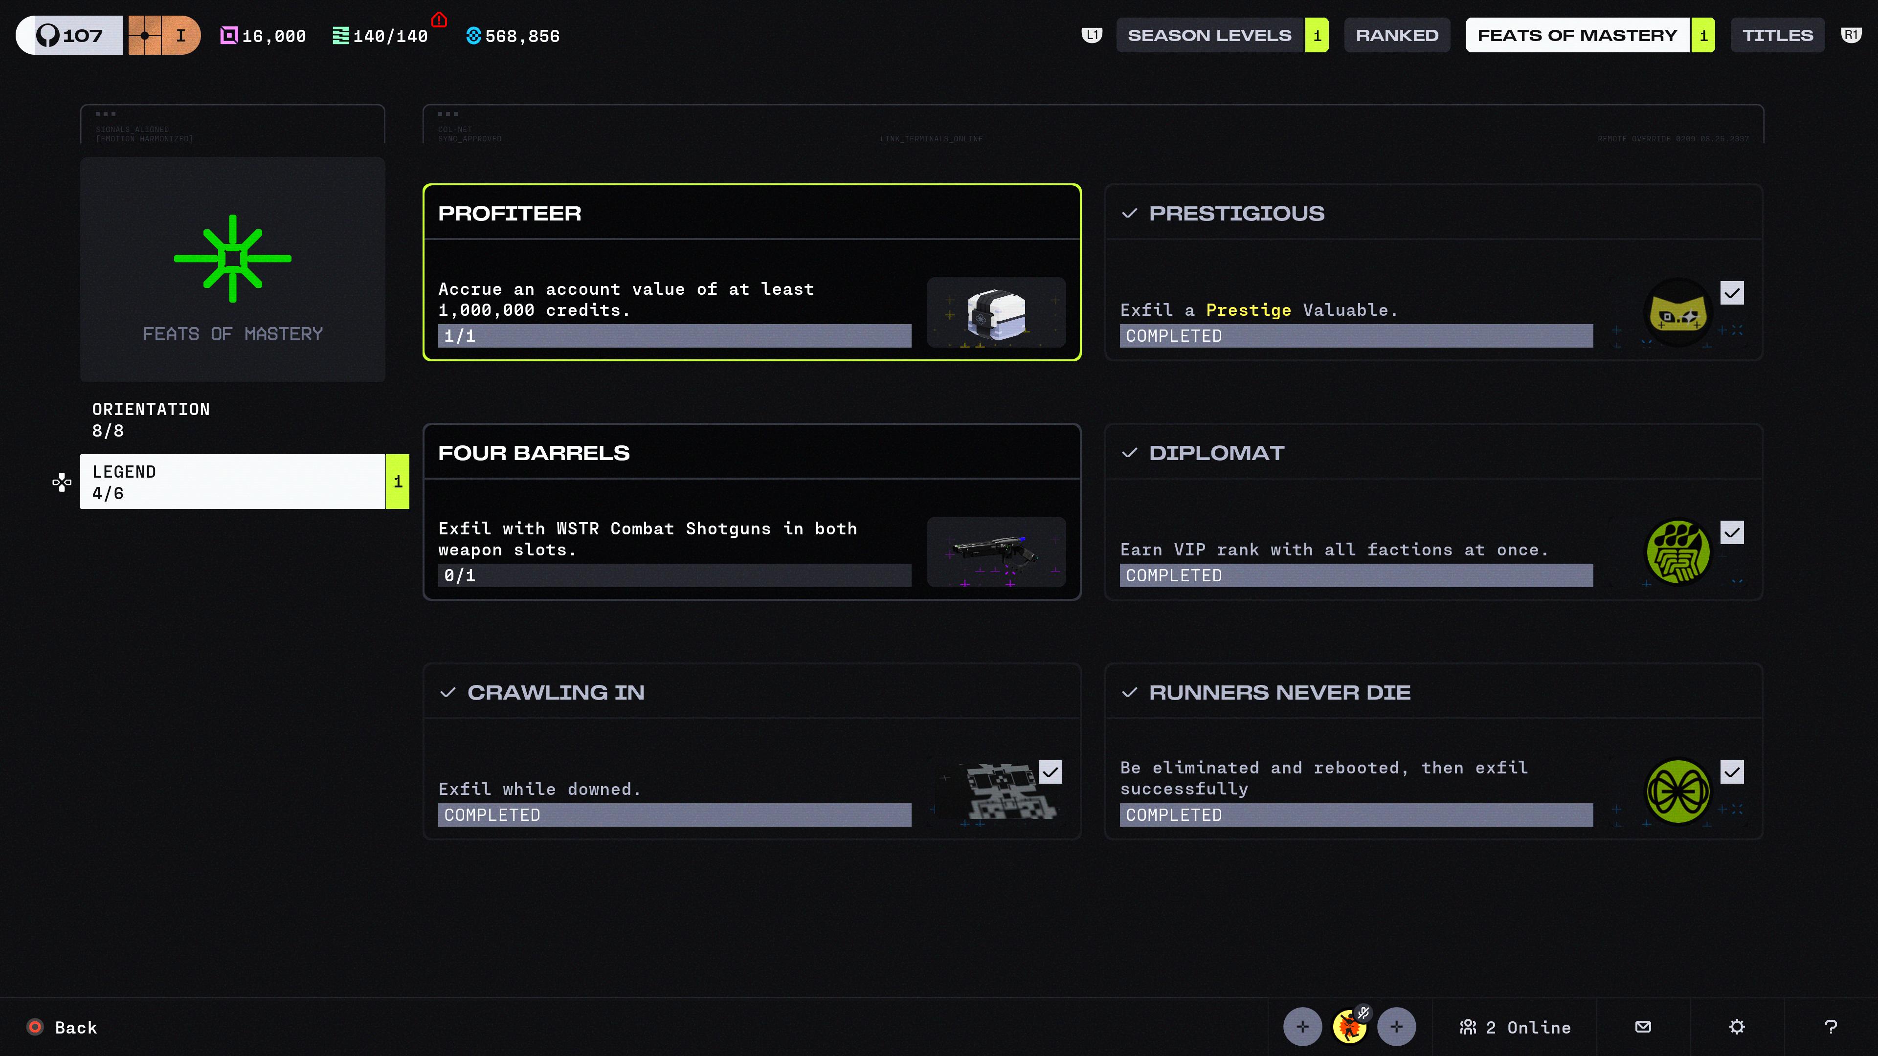
Task: Open the settings gear icon
Action: (1737, 1027)
